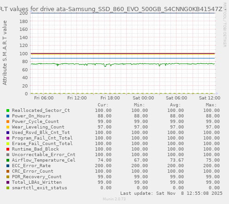
Task: Click the Fri 06:00 time axis label
Action: point(44,98)
